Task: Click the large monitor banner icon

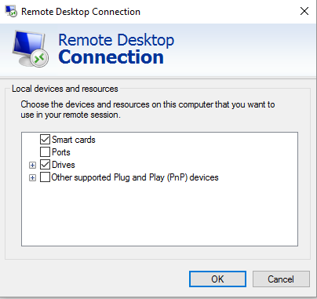Action: [30, 49]
